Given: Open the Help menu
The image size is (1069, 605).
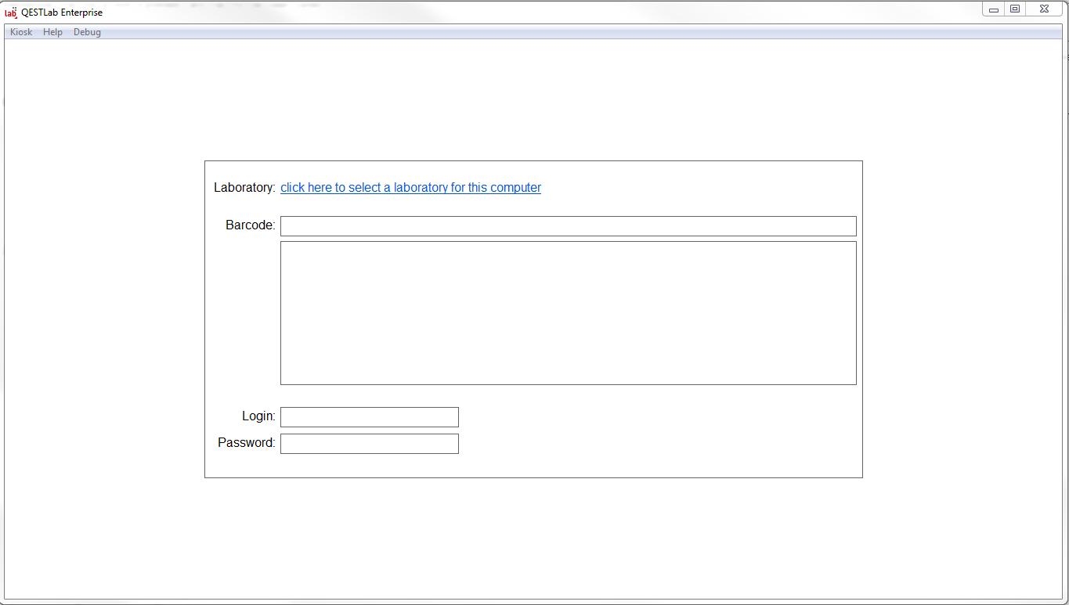Looking at the screenshot, I should pyautogui.click(x=52, y=32).
